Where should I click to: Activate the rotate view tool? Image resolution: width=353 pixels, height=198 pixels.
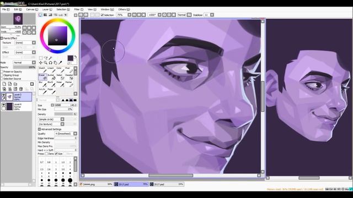(x=50, y=63)
